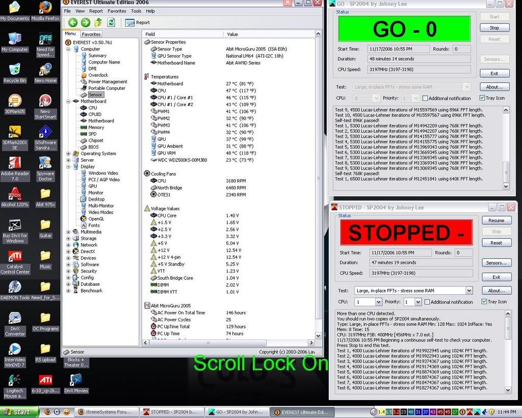This screenshot has height=418, width=522.
Task: Open the Test type dropdown in STOPPED window
Action: click(469, 291)
